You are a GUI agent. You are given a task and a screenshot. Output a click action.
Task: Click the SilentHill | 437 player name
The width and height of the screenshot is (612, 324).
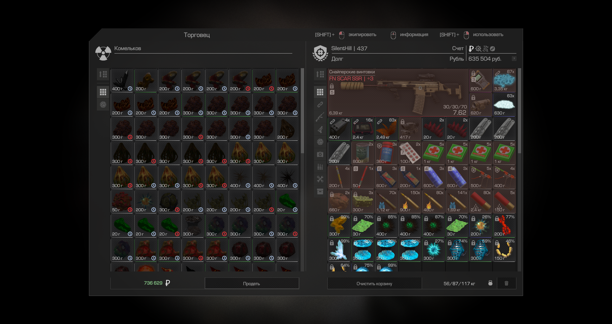(349, 48)
